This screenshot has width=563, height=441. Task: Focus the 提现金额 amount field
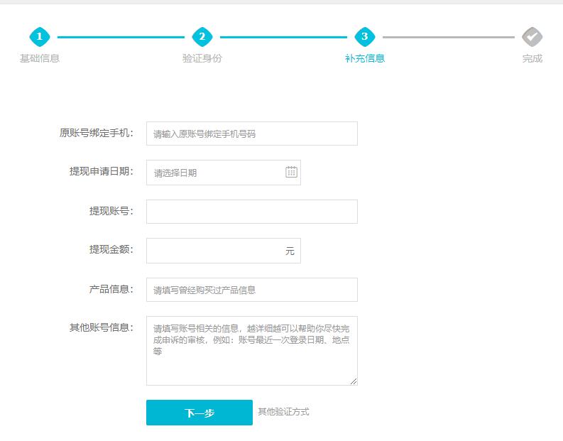(213, 251)
